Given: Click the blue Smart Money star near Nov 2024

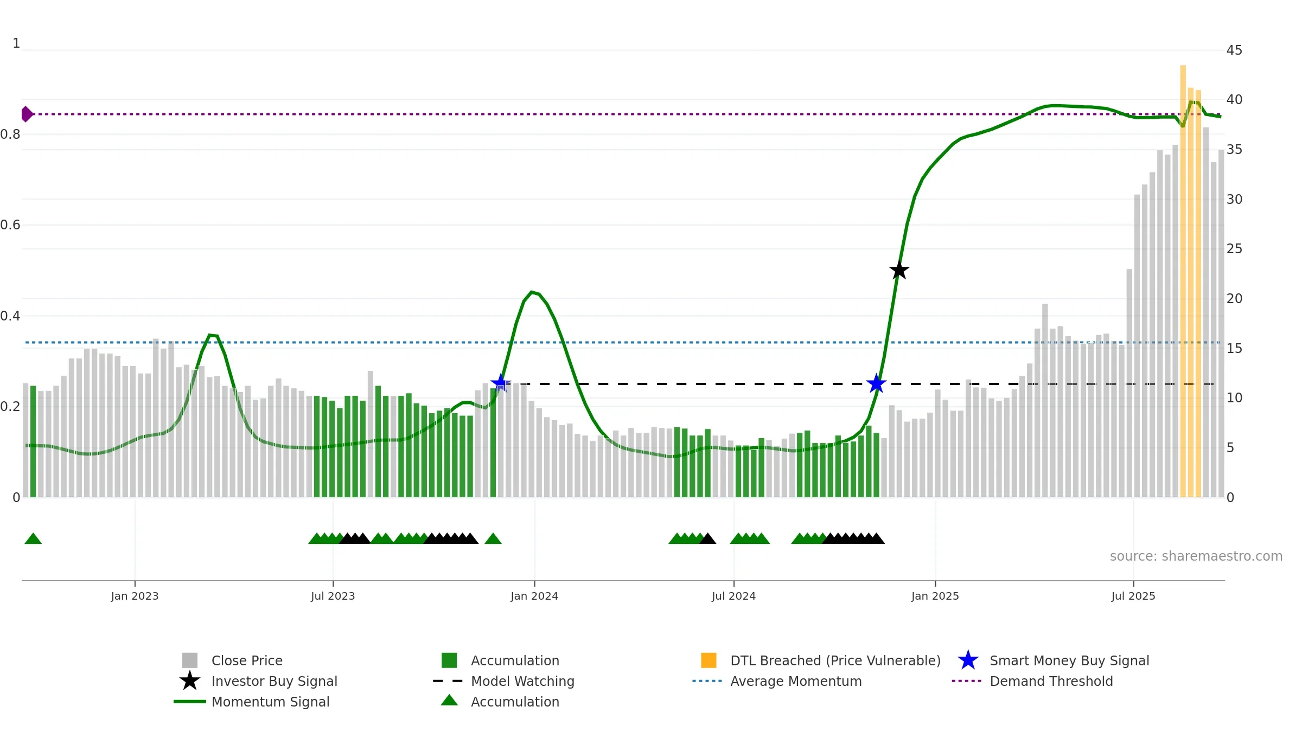Looking at the screenshot, I should click(x=876, y=383).
